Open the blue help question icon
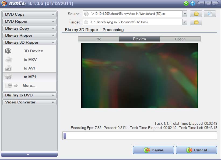This screenshot has width=221, height=160. tap(192, 4)
